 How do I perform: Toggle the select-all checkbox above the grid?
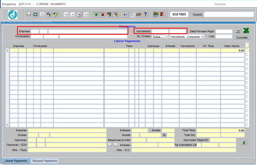[247, 45]
